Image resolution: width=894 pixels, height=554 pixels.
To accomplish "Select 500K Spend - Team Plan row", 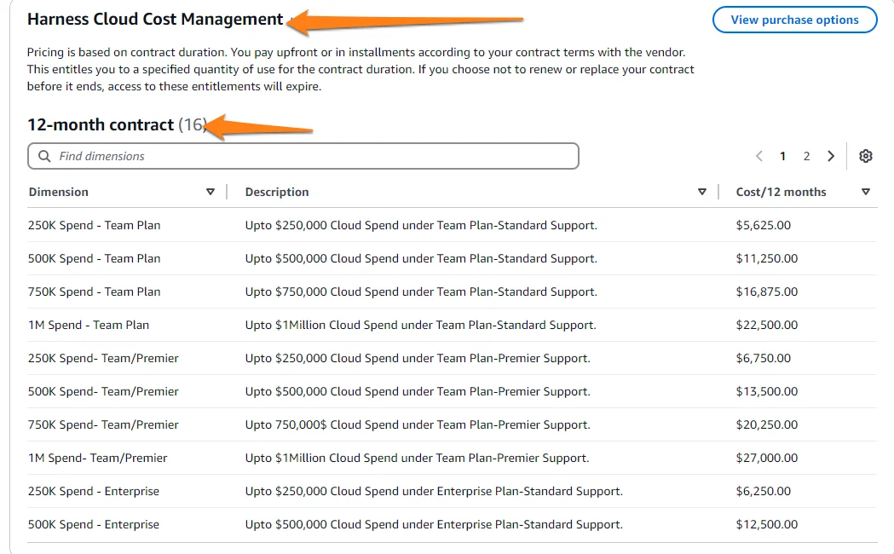I will pyautogui.click(x=452, y=258).
